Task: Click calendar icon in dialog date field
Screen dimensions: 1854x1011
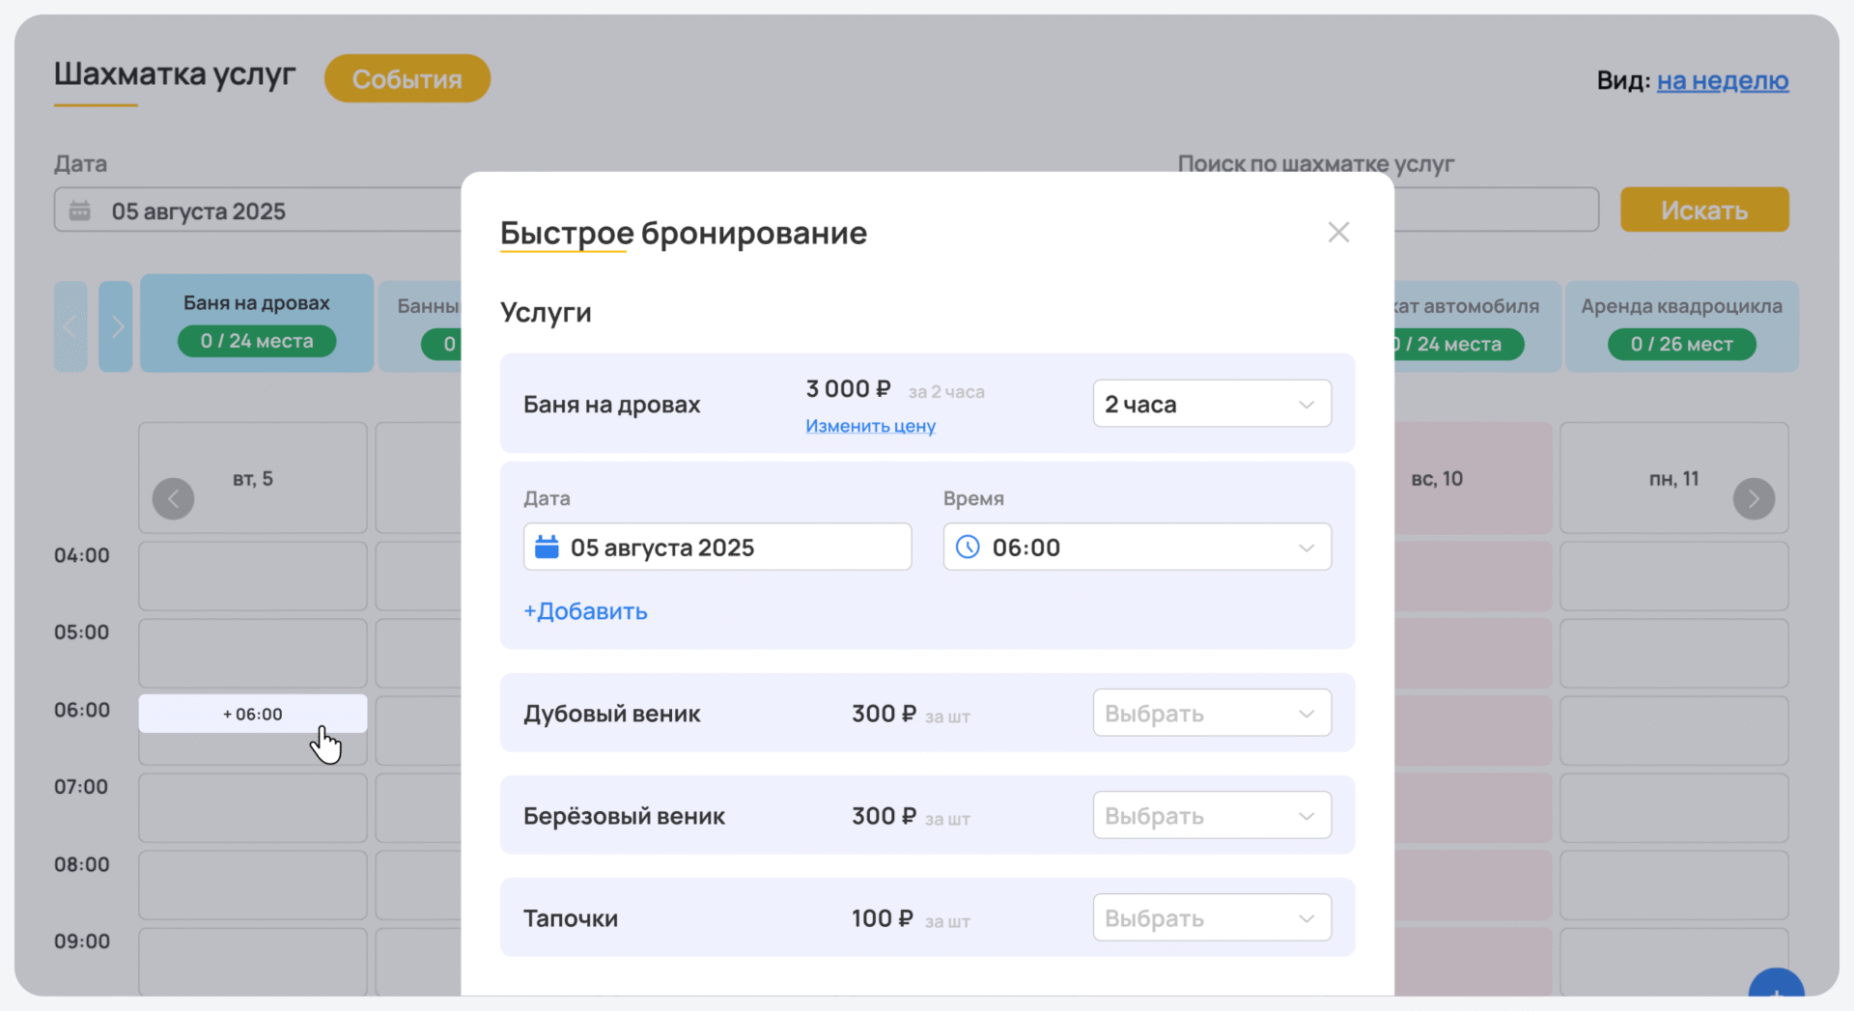Action: [x=547, y=548]
